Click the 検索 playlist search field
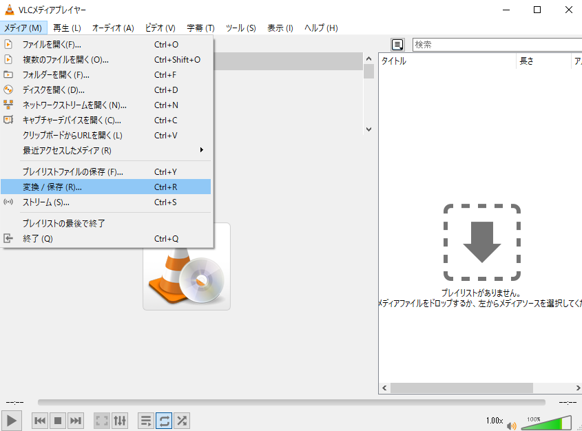This screenshot has width=582, height=431. (497, 45)
